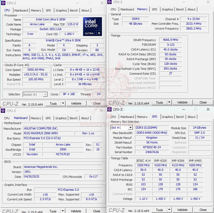Click the Uncore Frequency value 3800.2 MHz
Viewport: 214px width, 213px height.
194,28
